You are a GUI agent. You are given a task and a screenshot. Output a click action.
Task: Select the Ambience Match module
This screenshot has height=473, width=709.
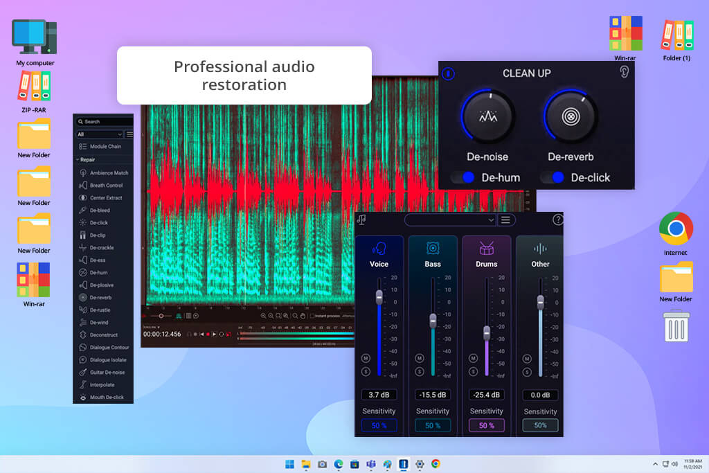coord(105,172)
